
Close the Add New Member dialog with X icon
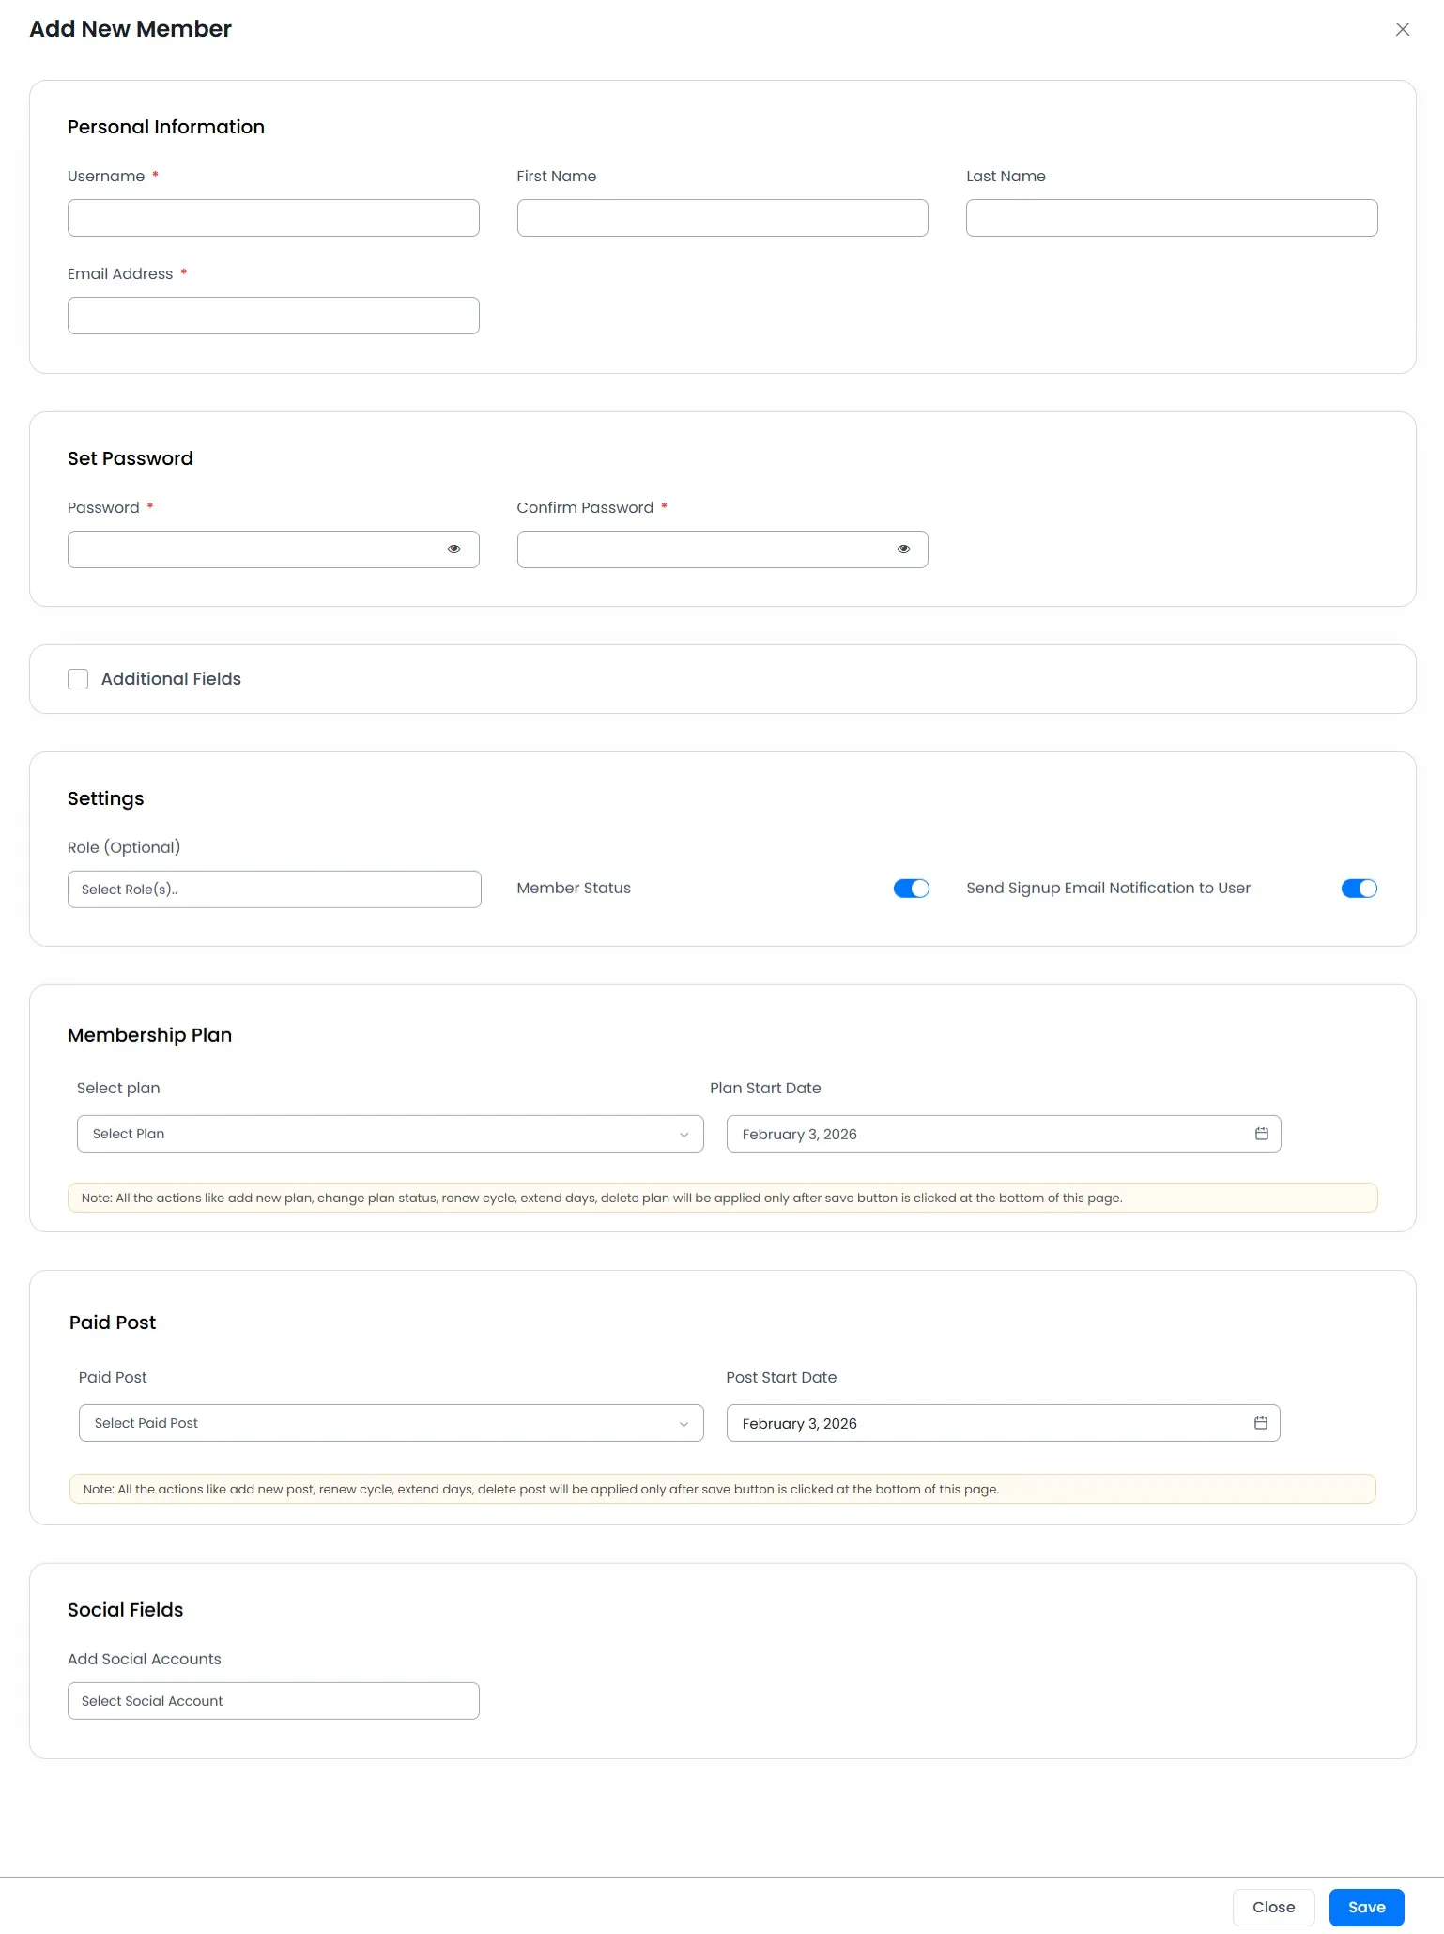coord(1402,29)
